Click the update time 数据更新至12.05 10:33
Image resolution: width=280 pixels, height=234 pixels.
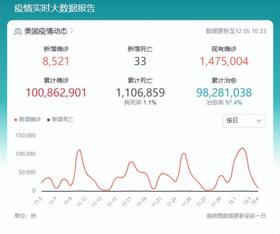coord(236,31)
